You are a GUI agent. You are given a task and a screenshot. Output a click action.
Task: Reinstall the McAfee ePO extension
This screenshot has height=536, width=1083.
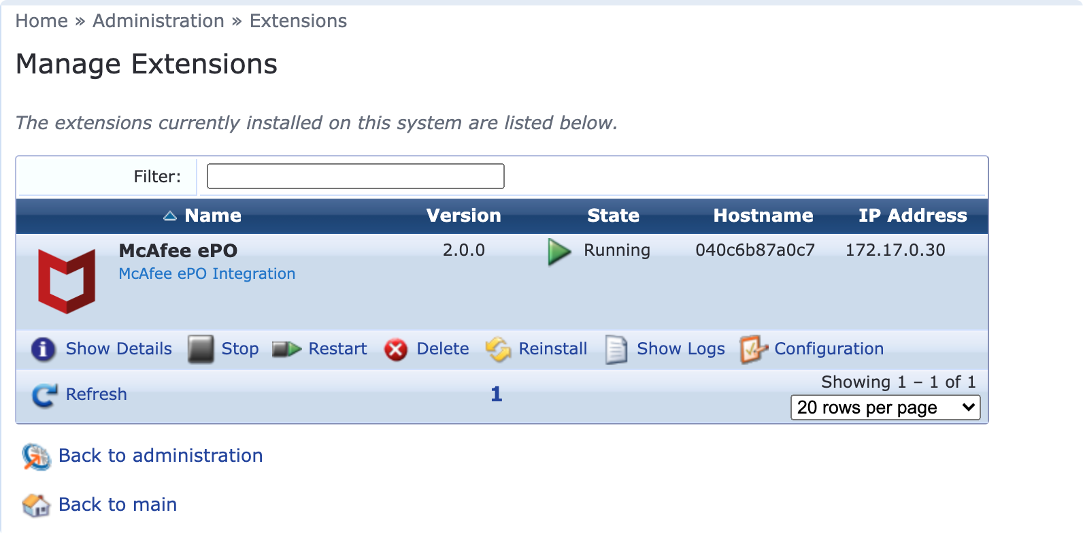[553, 349]
